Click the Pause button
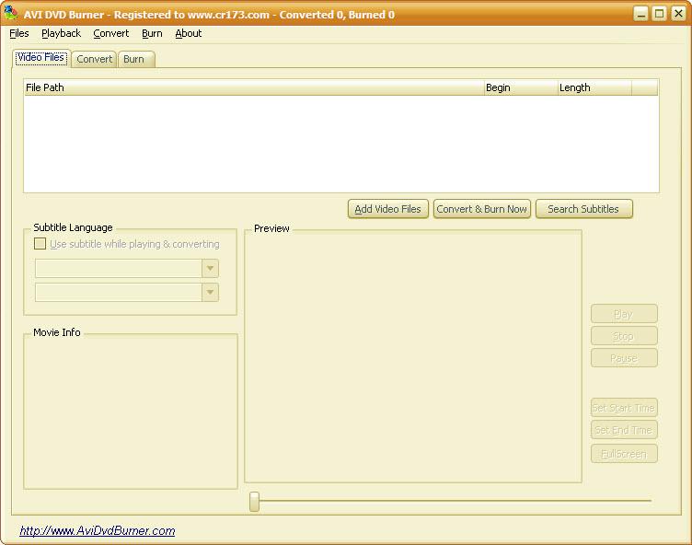The image size is (692, 545). click(624, 358)
